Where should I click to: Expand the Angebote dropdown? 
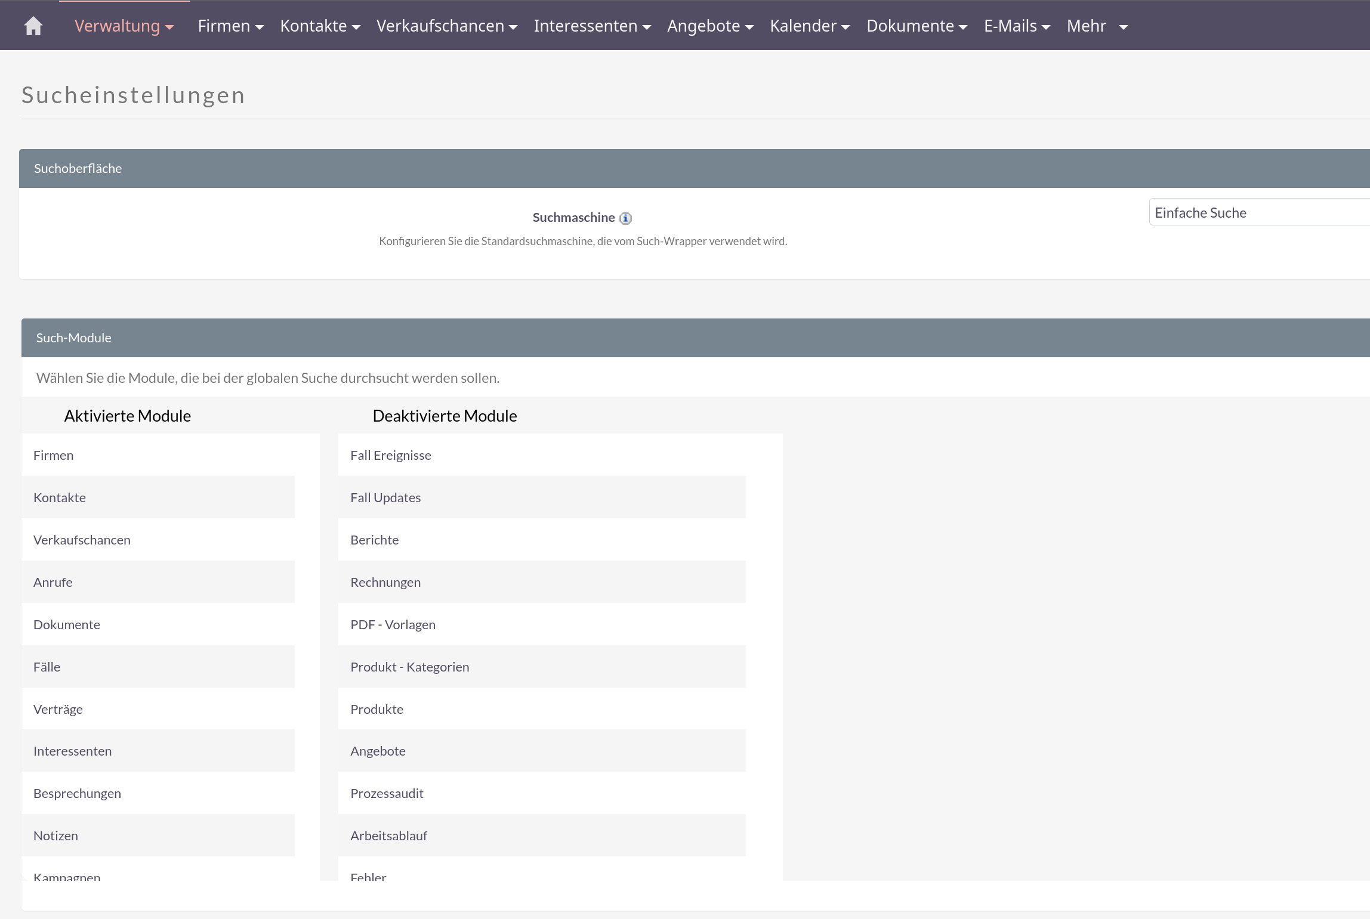coord(710,26)
